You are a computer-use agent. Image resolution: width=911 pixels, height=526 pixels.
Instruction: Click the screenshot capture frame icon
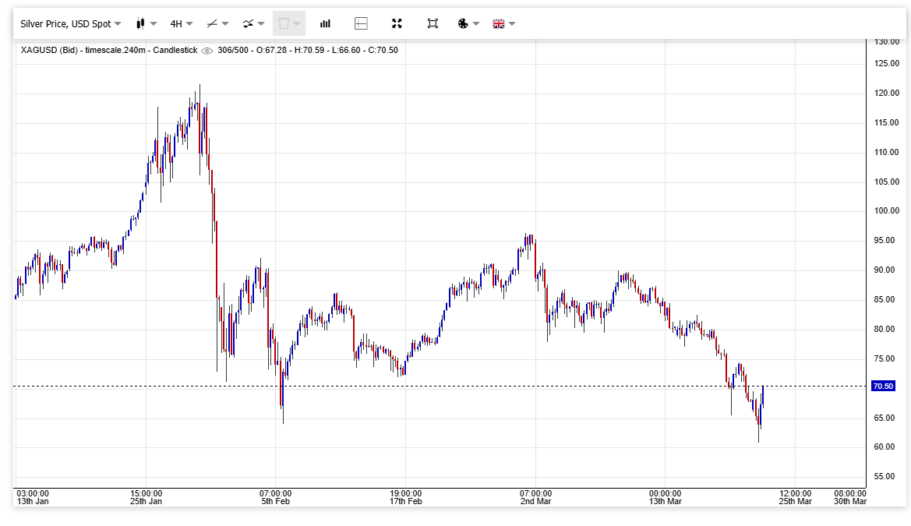point(433,23)
